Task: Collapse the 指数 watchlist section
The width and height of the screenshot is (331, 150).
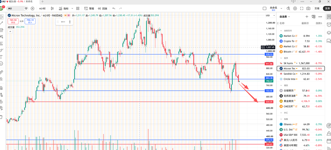Action: coord(281,119)
